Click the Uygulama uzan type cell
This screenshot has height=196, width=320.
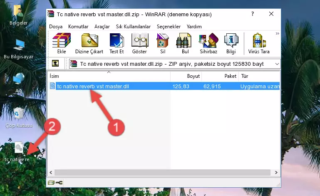pos(260,87)
